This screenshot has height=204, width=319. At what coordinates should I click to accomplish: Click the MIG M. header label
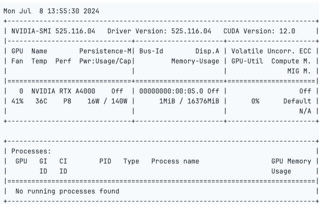tap(299, 71)
